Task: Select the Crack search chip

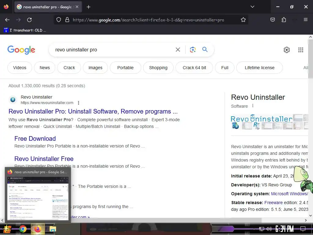Action: coord(69,68)
